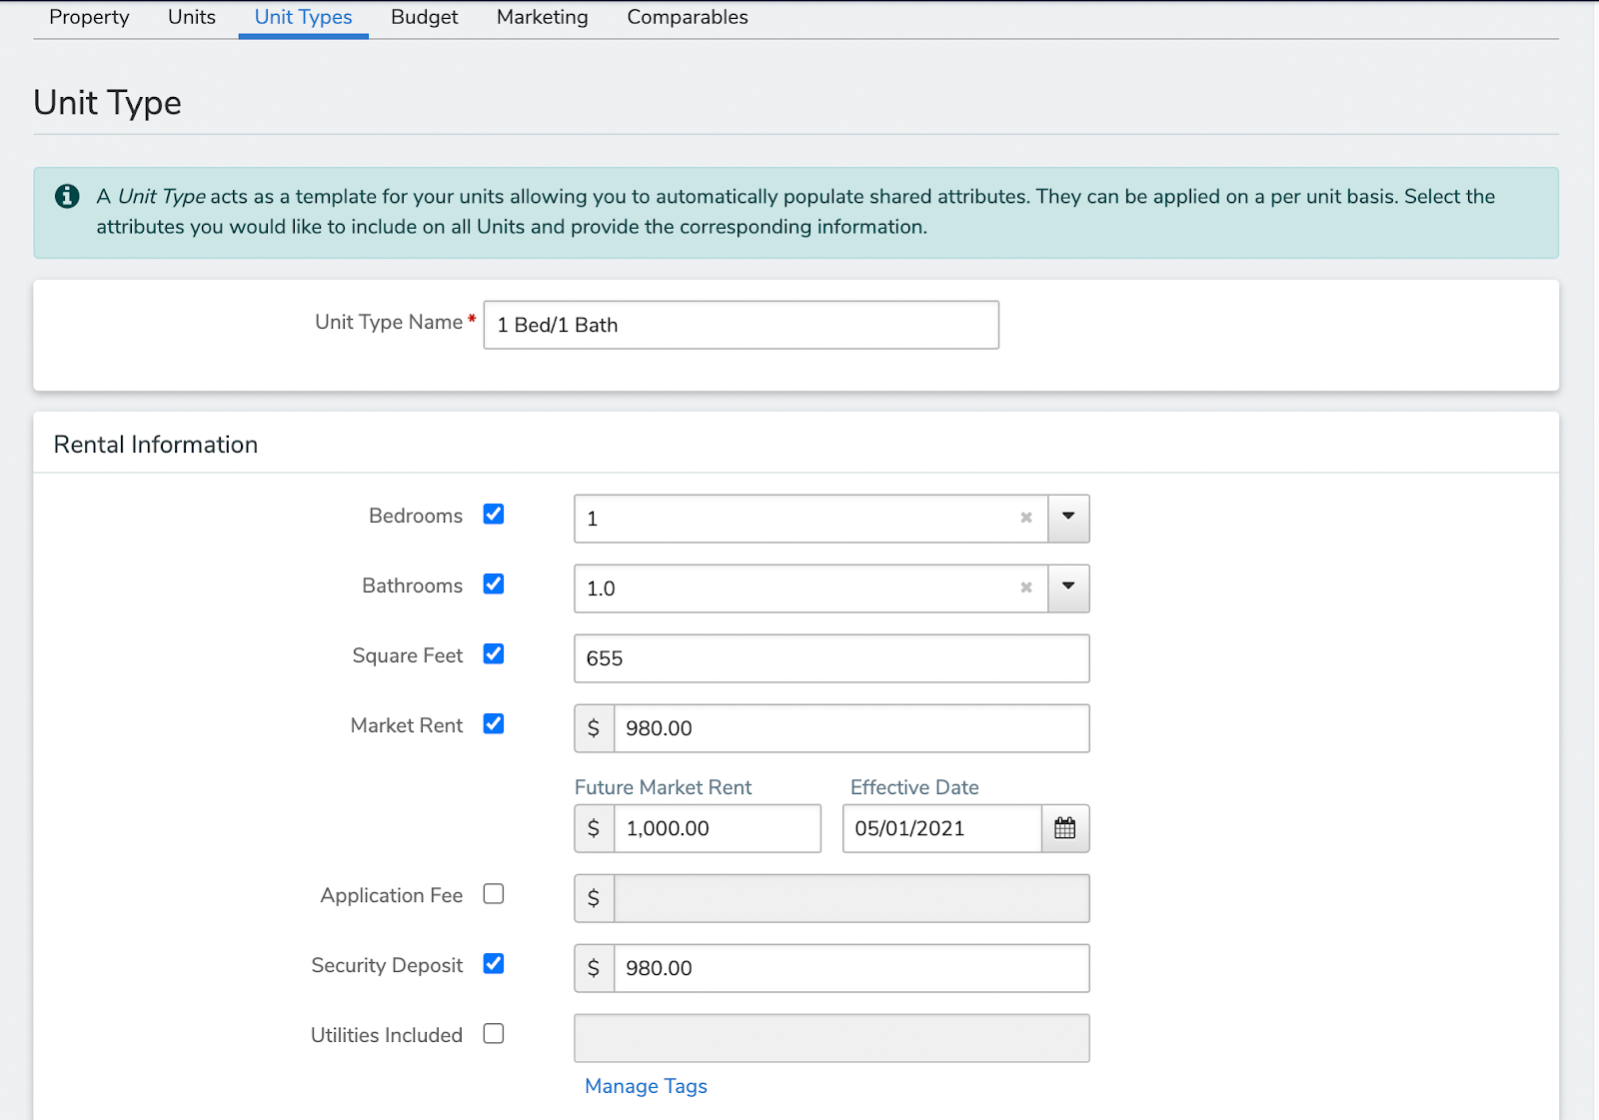Uncheck the Bedrooms checkbox
The image size is (1599, 1120).
point(493,515)
